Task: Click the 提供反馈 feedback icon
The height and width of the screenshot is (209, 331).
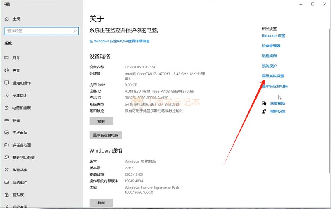Action: pos(264,111)
